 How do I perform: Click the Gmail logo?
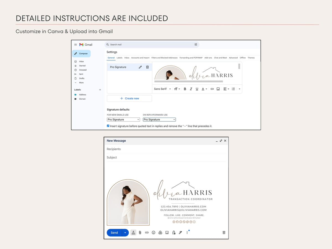(86, 45)
